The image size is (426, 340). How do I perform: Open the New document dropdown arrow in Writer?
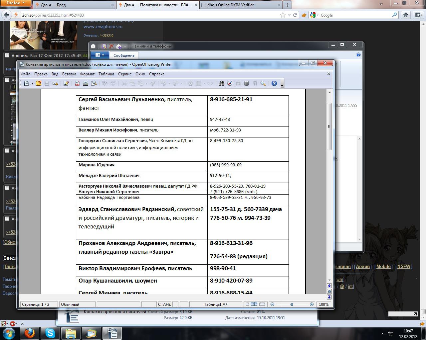tap(32, 83)
